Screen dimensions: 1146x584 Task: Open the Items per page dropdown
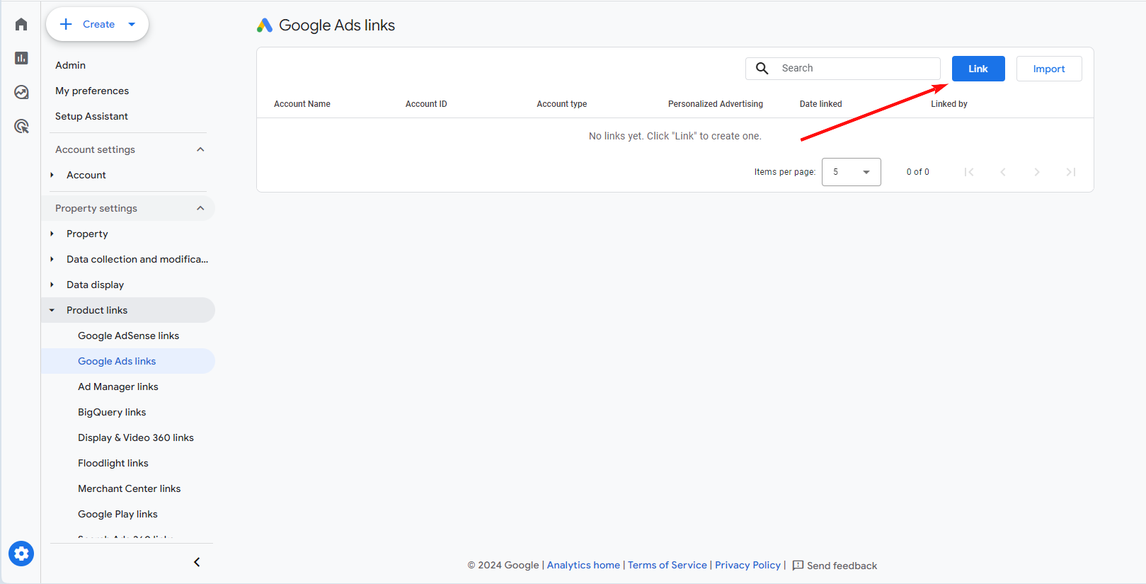click(852, 172)
